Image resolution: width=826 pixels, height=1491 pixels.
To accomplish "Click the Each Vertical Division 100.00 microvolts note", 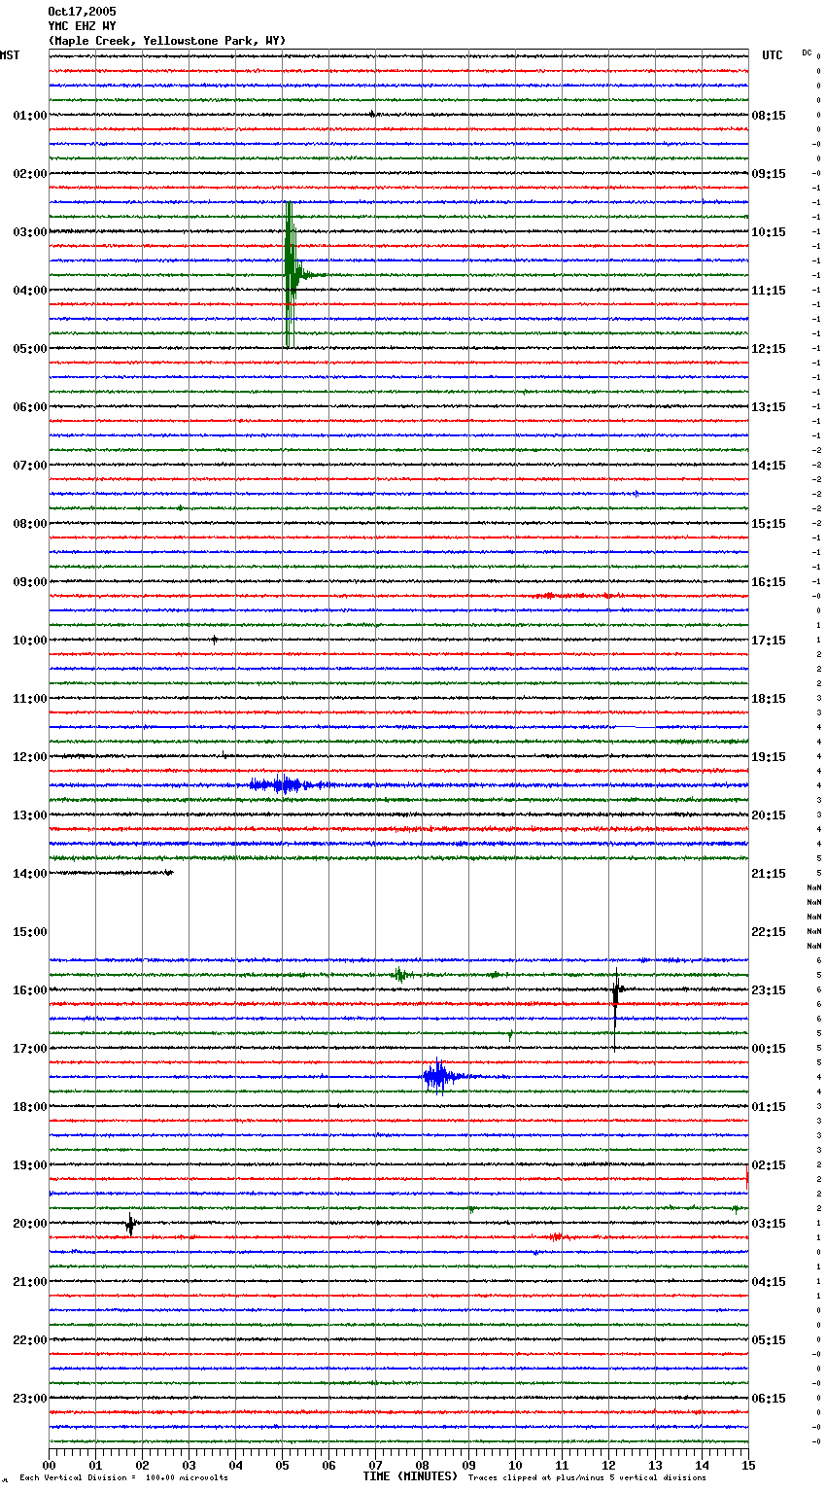I will [123, 1477].
